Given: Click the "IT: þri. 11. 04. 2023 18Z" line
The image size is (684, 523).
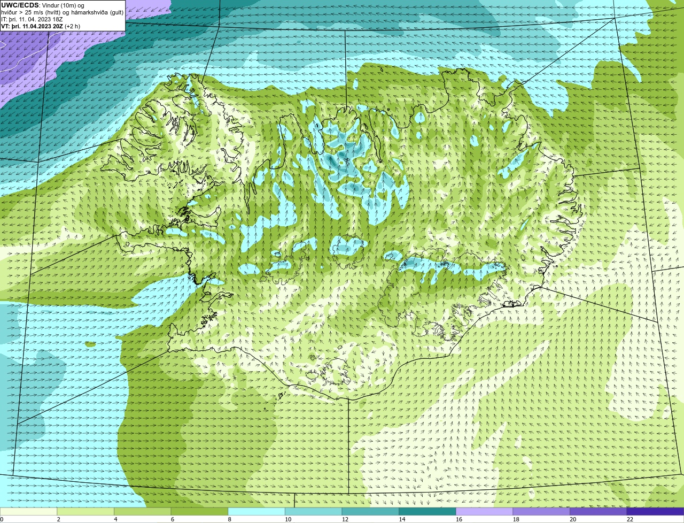Looking at the screenshot, I should pos(32,19).
